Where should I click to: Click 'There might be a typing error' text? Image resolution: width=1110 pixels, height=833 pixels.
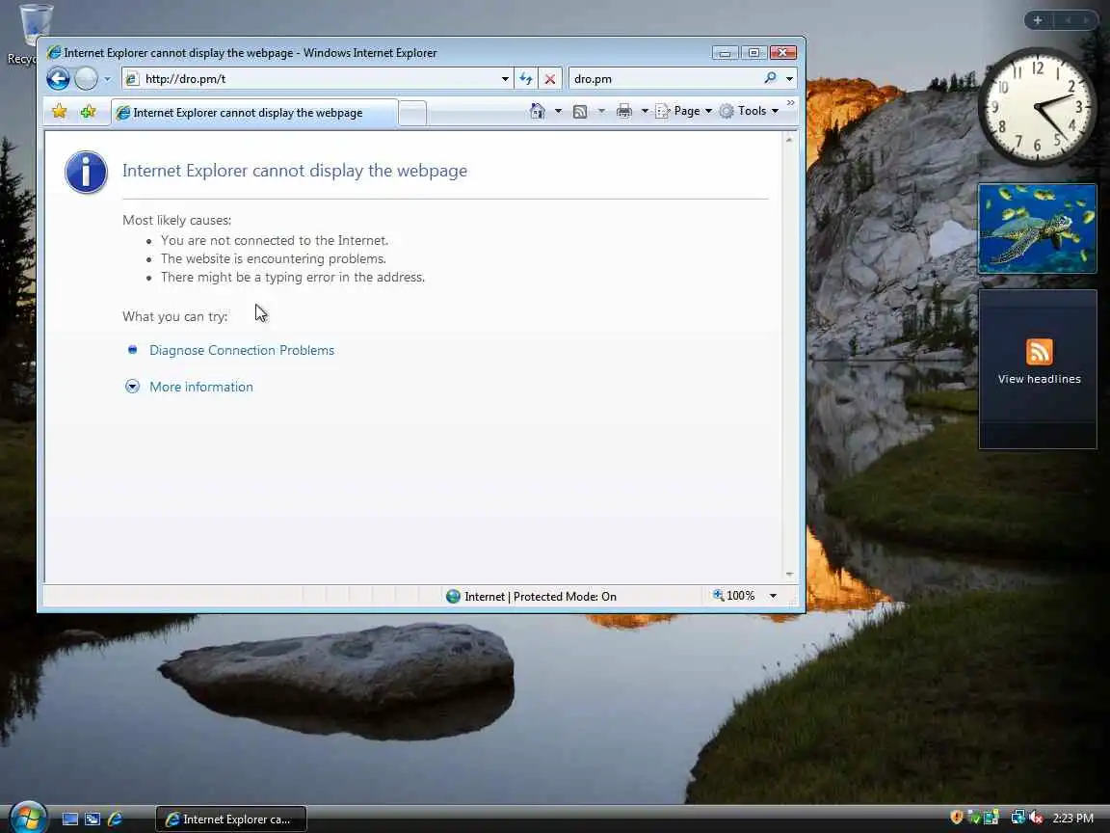pyautogui.click(x=293, y=277)
